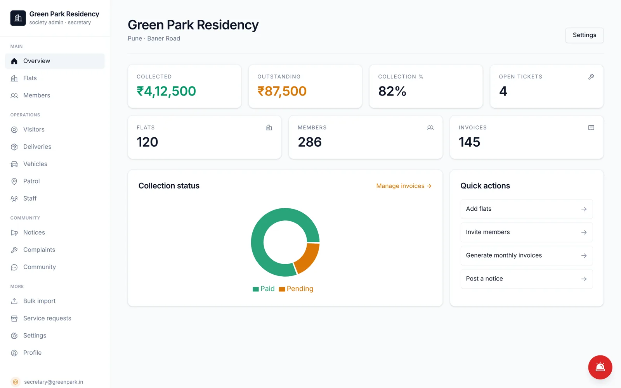Follow the Manage invoices link
Image resolution: width=621 pixels, height=388 pixels.
click(404, 186)
